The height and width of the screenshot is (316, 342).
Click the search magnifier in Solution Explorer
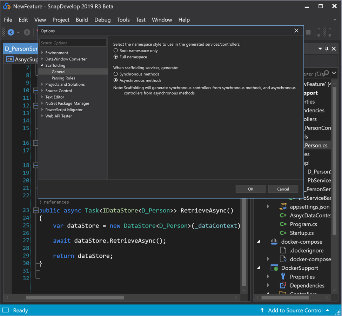click(326, 73)
